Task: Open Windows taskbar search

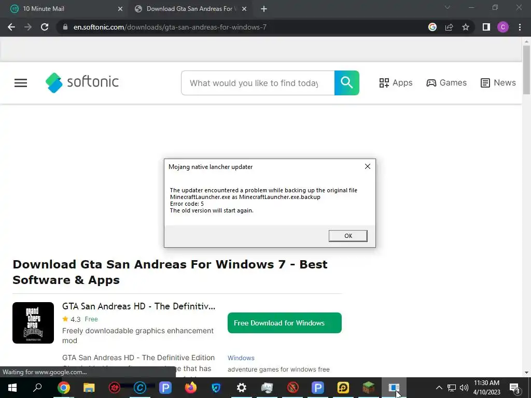Action: tap(37, 388)
